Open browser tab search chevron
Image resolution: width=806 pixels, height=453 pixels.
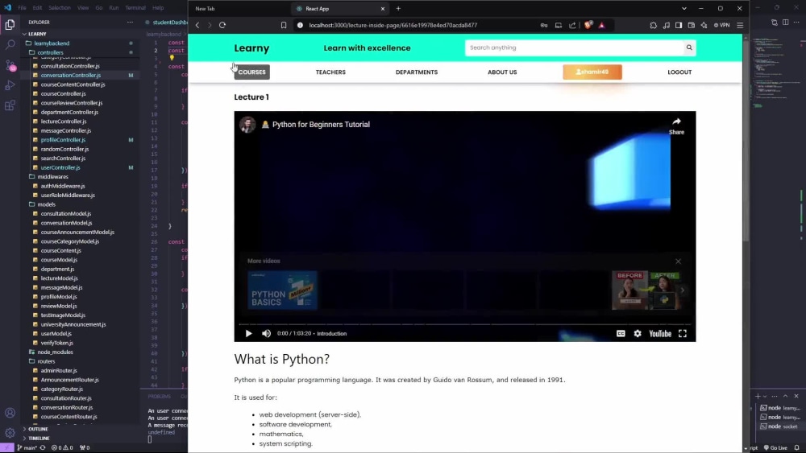point(684,8)
